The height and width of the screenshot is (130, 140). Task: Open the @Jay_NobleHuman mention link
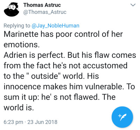pos(55,26)
